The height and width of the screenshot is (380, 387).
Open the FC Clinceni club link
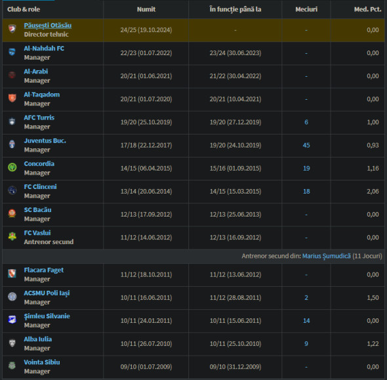point(40,186)
